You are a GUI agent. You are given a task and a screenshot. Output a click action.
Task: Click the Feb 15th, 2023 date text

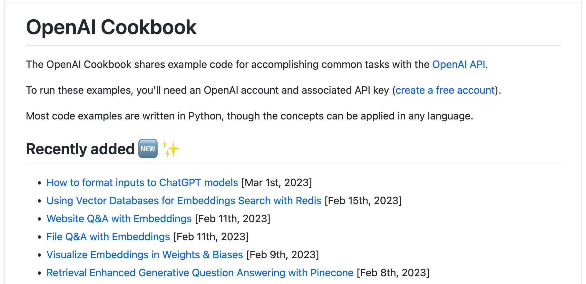pyautogui.click(x=363, y=201)
